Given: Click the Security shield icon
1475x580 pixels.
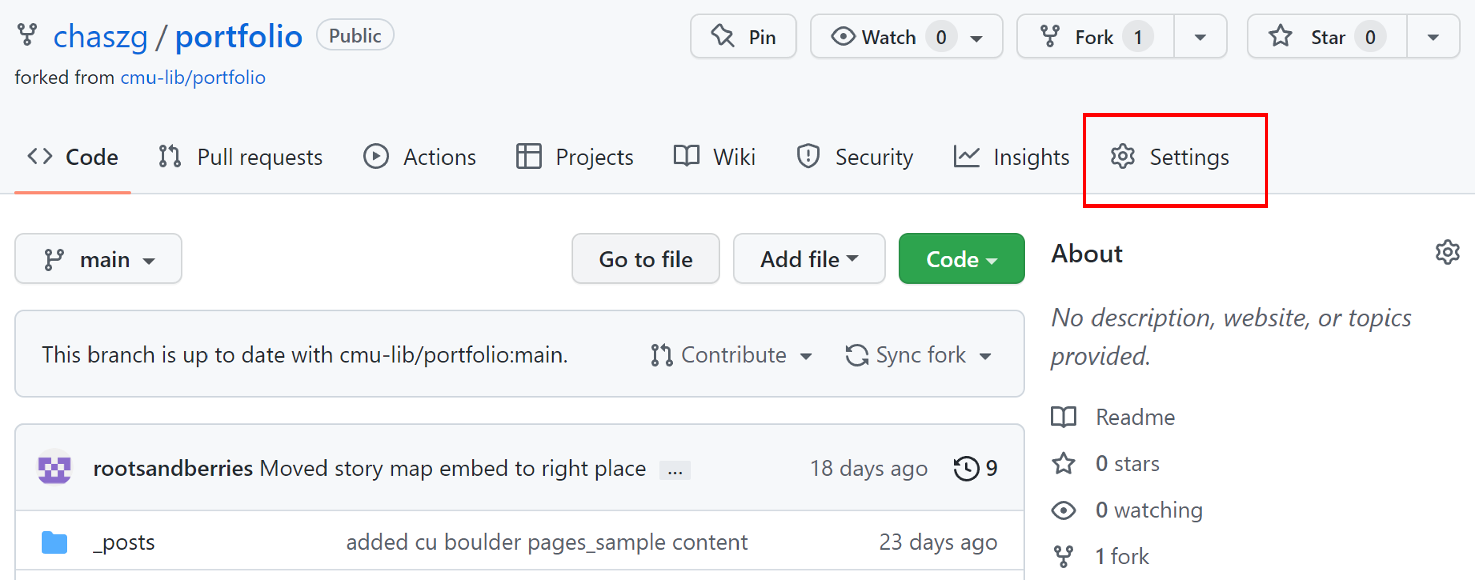Looking at the screenshot, I should pos(808,156).
